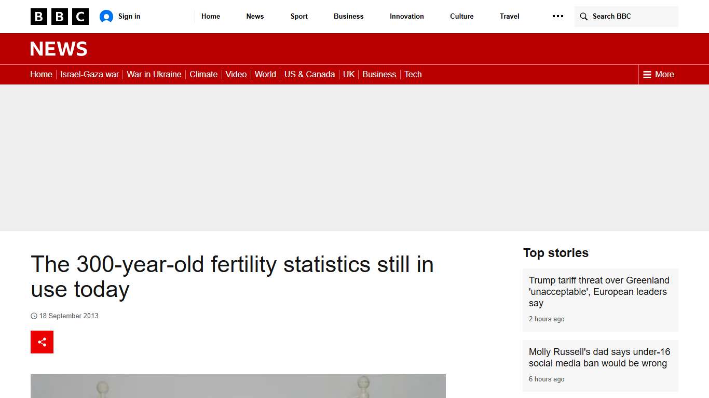Select the Sign in account icon

(x=107, y=16)
